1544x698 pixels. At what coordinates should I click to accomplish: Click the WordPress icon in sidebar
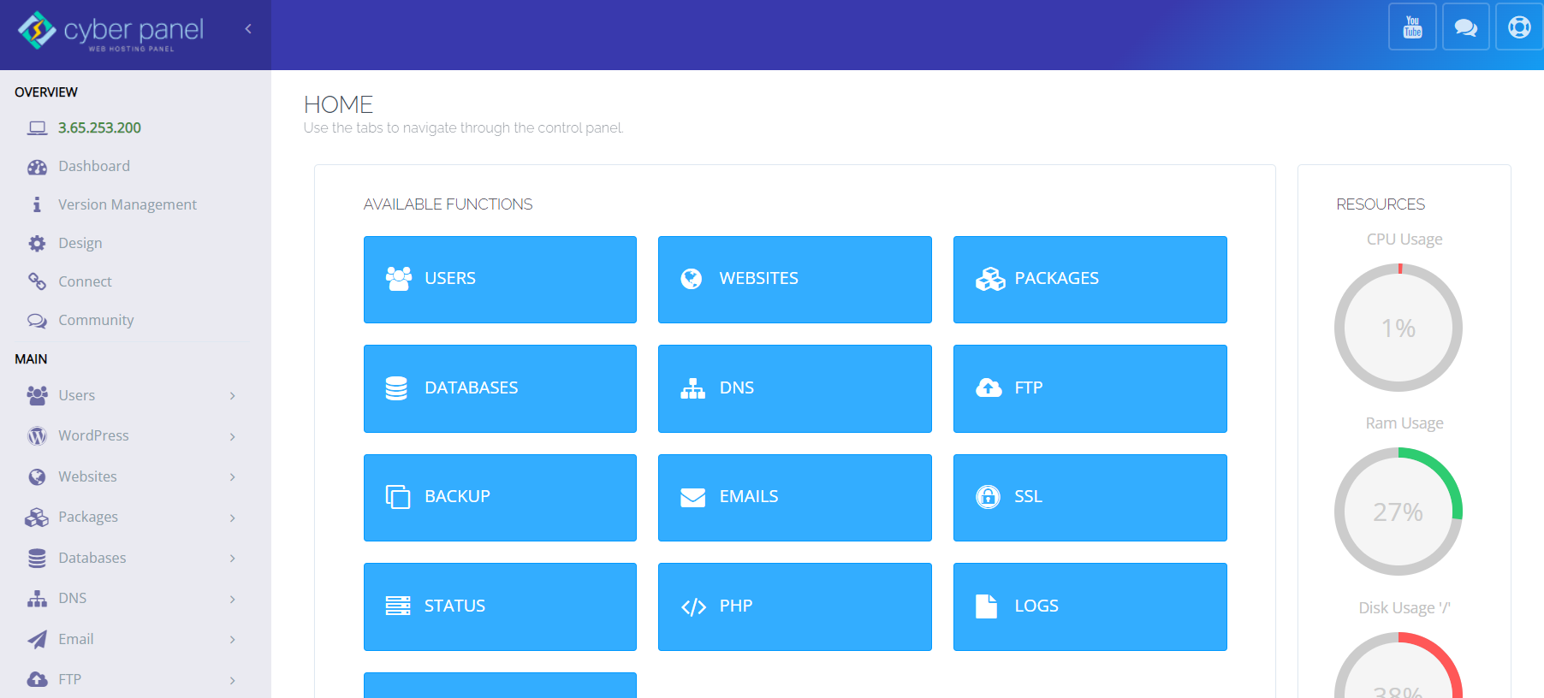click(x=37, y=436)
